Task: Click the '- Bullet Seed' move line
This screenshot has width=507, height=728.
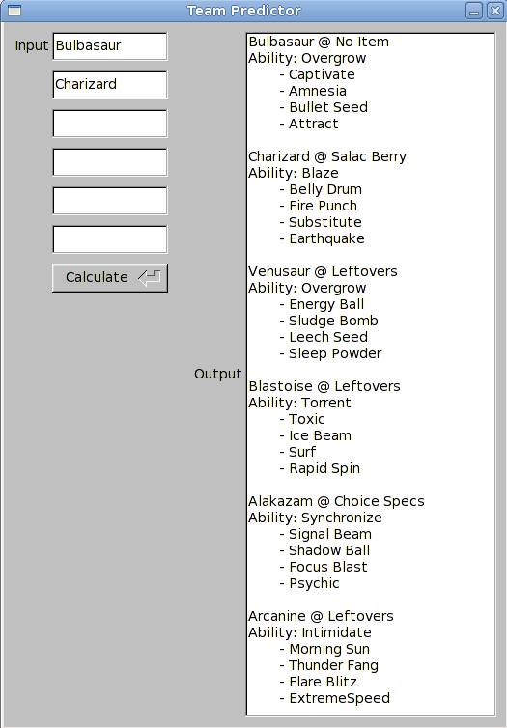Action: 324,107
